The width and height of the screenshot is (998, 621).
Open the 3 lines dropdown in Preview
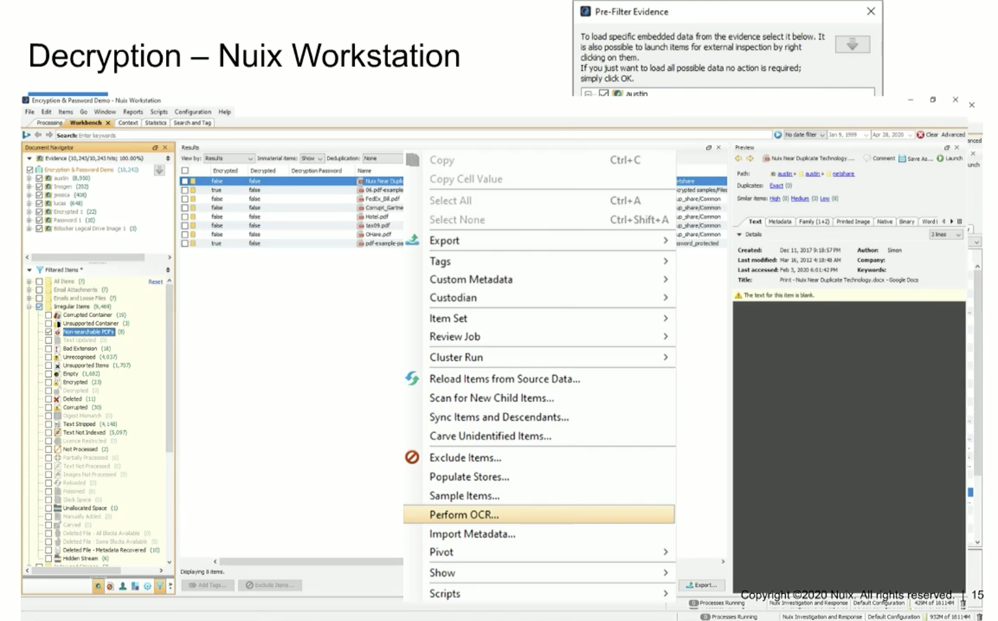945,234
